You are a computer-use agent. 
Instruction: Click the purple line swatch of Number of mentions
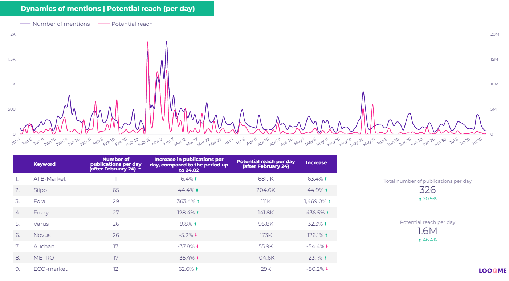click(x=25, y=24)
